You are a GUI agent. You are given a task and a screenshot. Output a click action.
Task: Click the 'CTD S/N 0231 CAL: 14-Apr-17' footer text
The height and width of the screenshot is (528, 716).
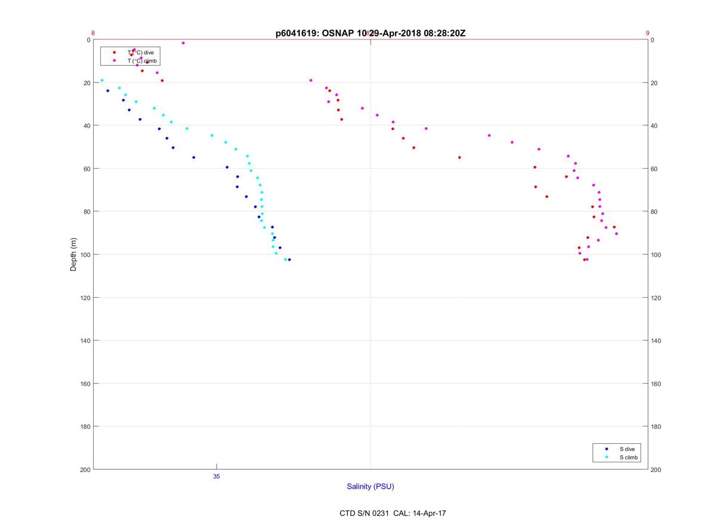[x=393, y=513]
